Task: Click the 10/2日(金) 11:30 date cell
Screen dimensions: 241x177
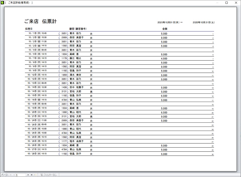Action: [37, 41]
